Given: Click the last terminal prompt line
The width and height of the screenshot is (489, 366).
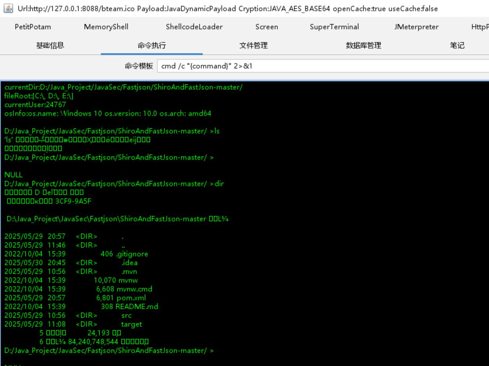Looking at the screenshot, I should pyautogui.click(x=109, y=351).
